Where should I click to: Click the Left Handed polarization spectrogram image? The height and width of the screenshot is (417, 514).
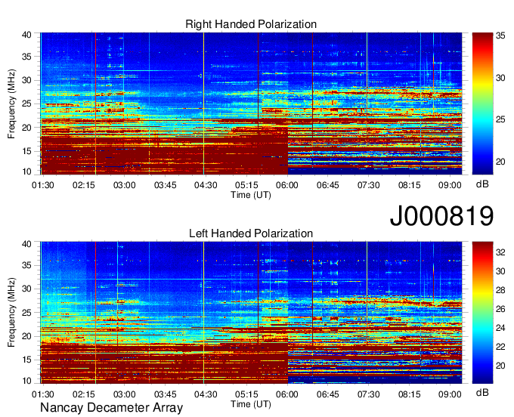[251, 313]
